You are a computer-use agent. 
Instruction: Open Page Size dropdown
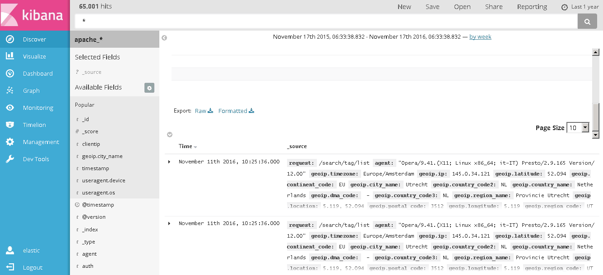578,128
